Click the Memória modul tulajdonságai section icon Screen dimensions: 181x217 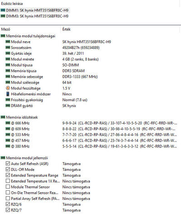3,36
